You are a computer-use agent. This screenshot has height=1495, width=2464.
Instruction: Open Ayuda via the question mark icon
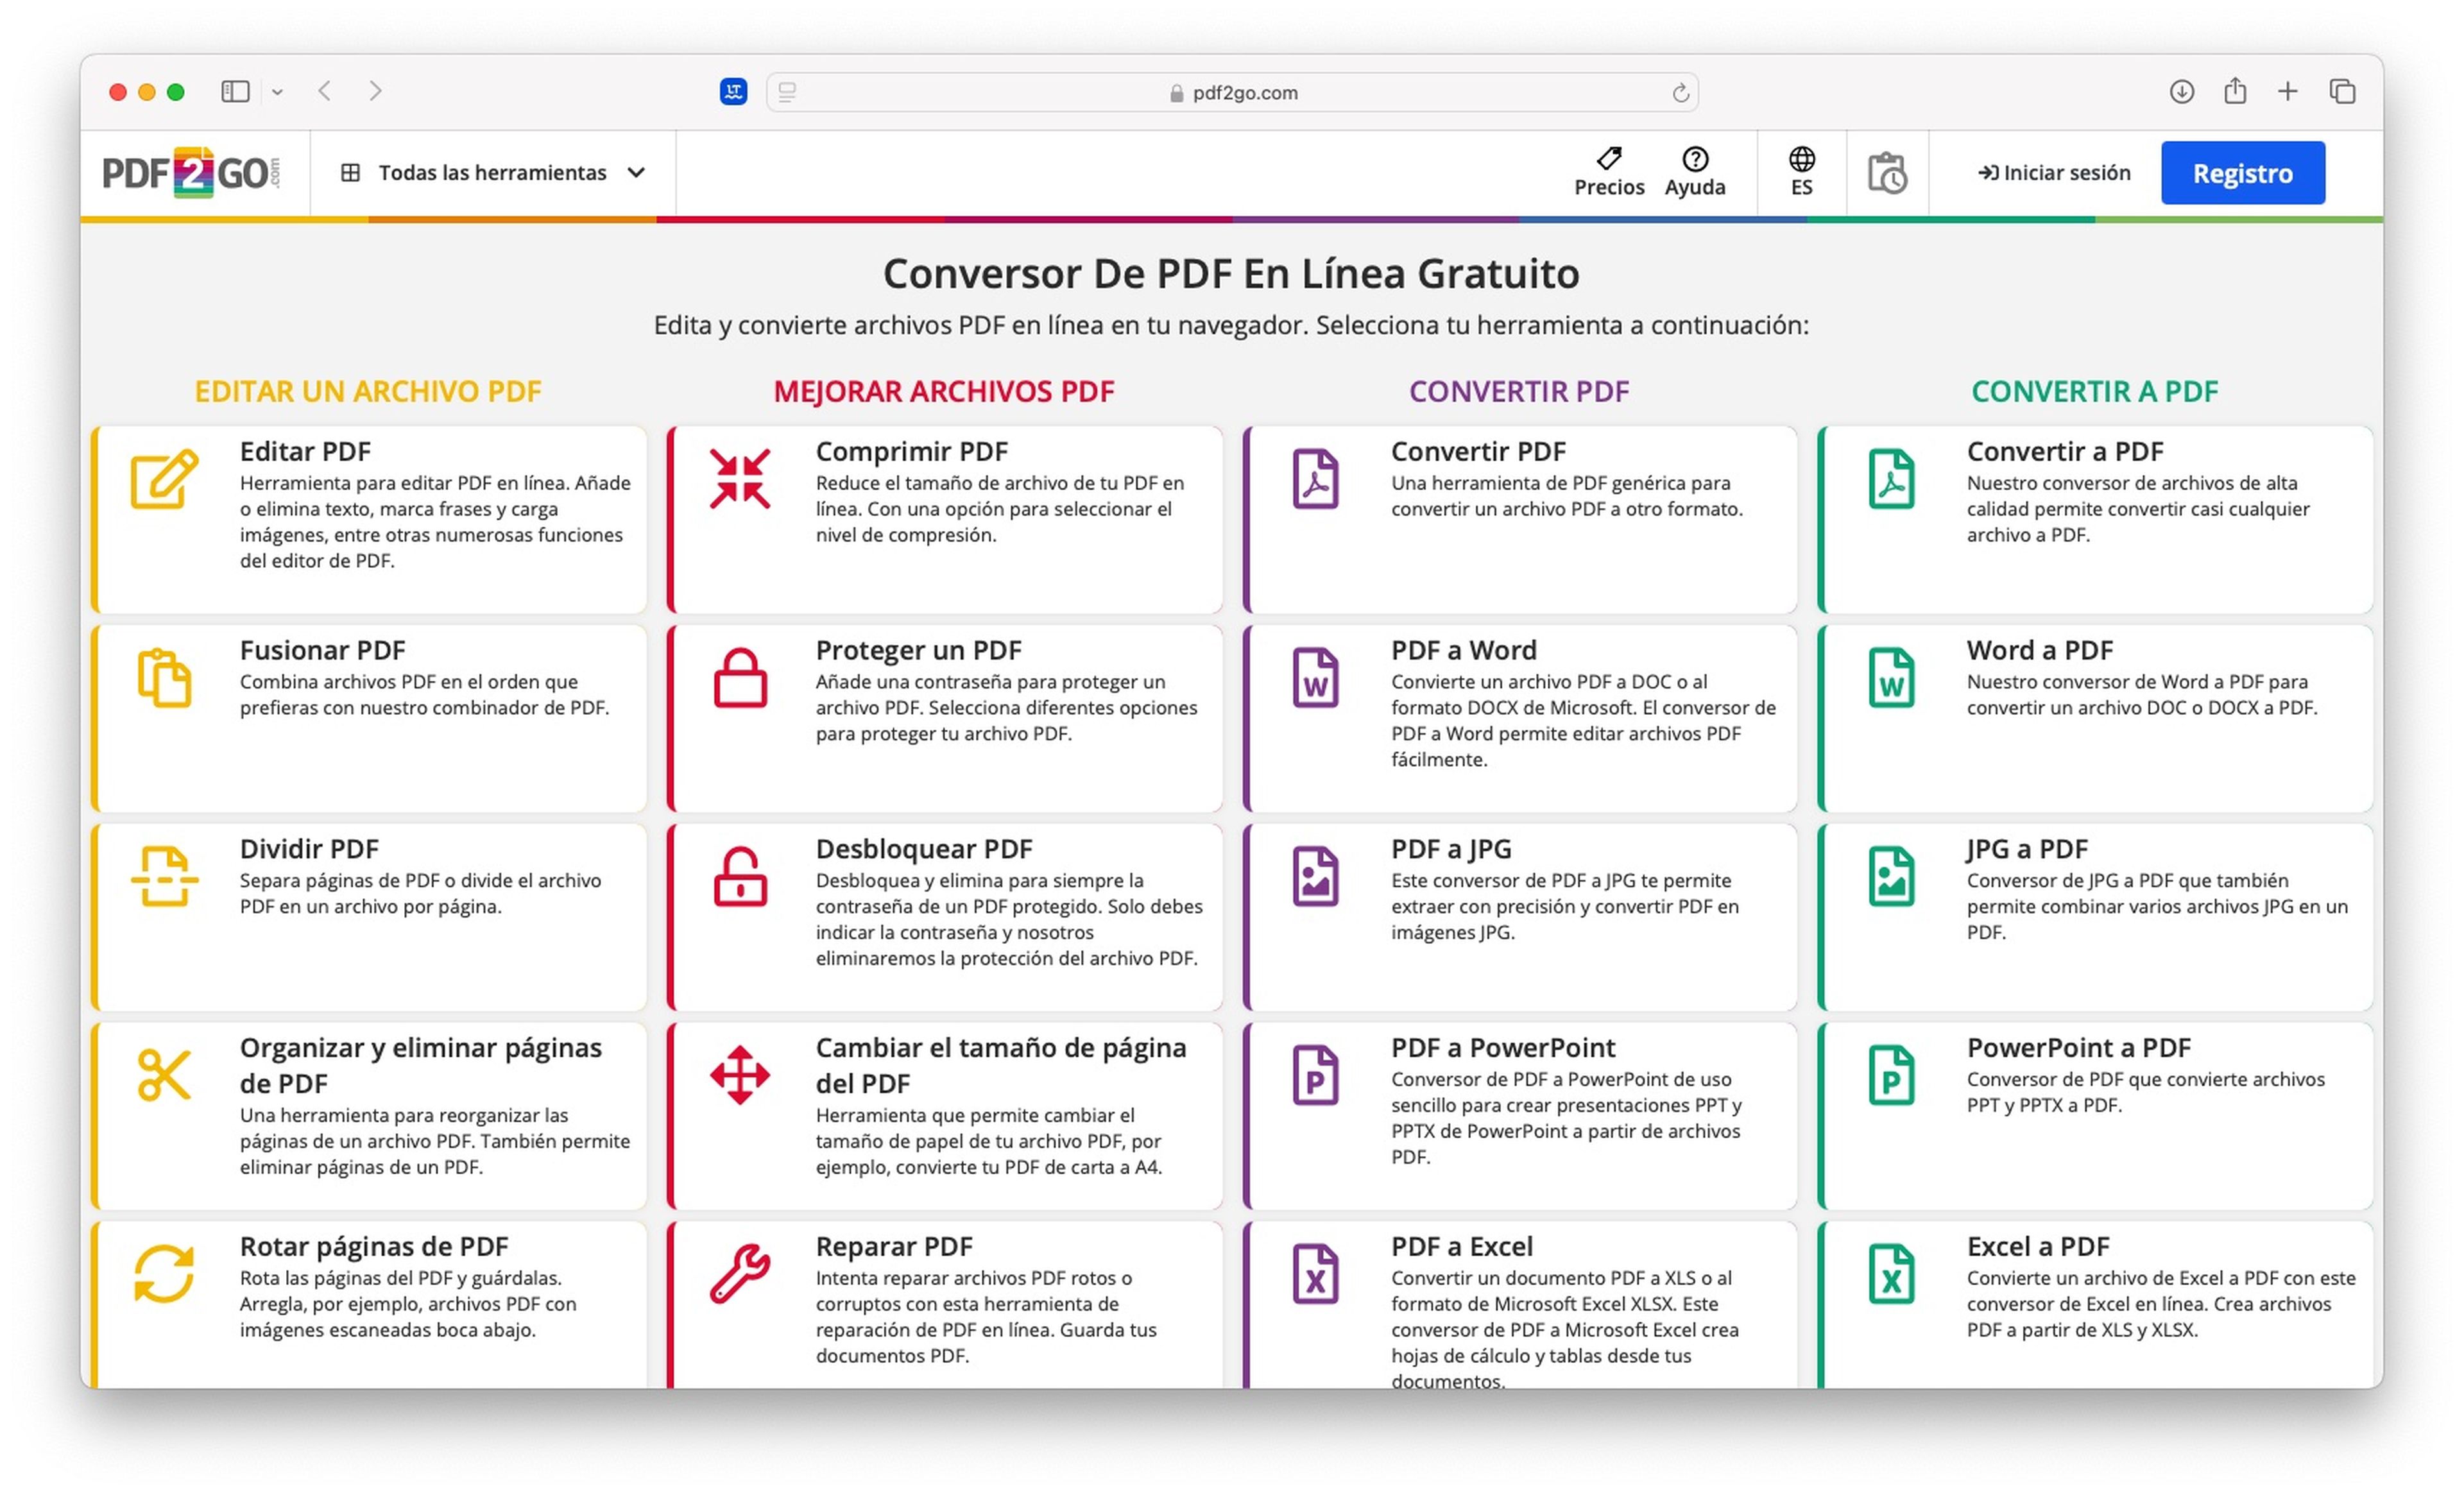1695,159
